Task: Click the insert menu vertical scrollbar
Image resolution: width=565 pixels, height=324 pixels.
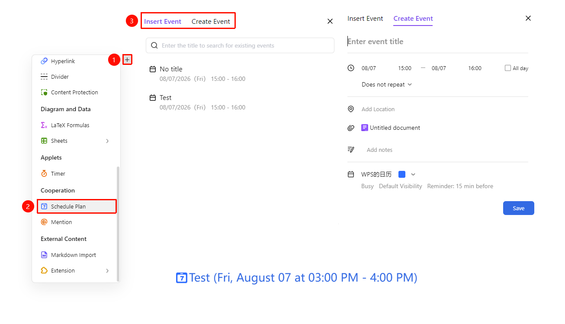Action: (x=118, y=224)
